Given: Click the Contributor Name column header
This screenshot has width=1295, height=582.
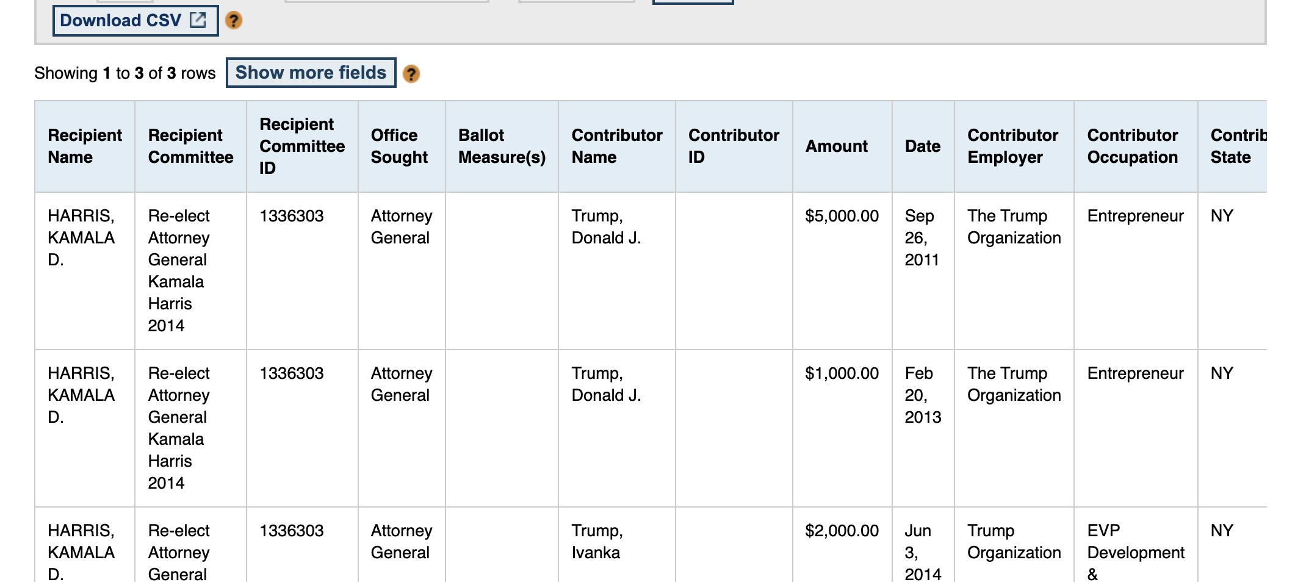Looking at the screenshot, I should 615,146.
